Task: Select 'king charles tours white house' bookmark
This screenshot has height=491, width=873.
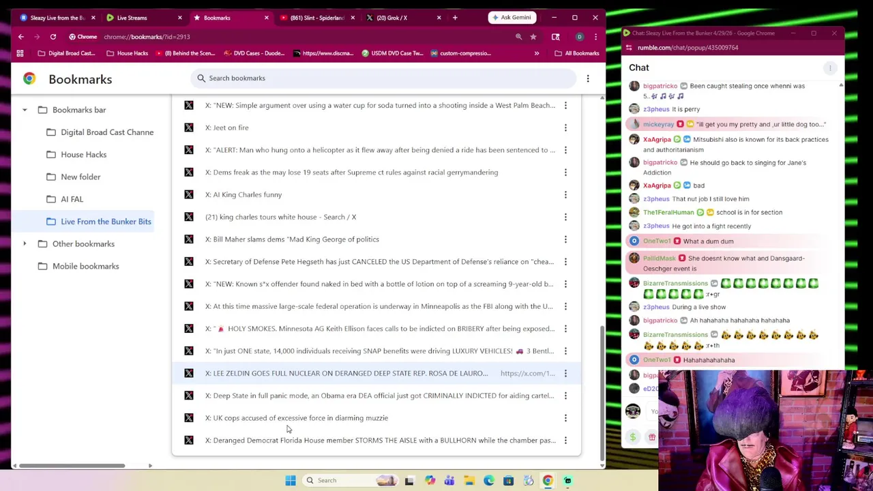Action: (376, 217)
